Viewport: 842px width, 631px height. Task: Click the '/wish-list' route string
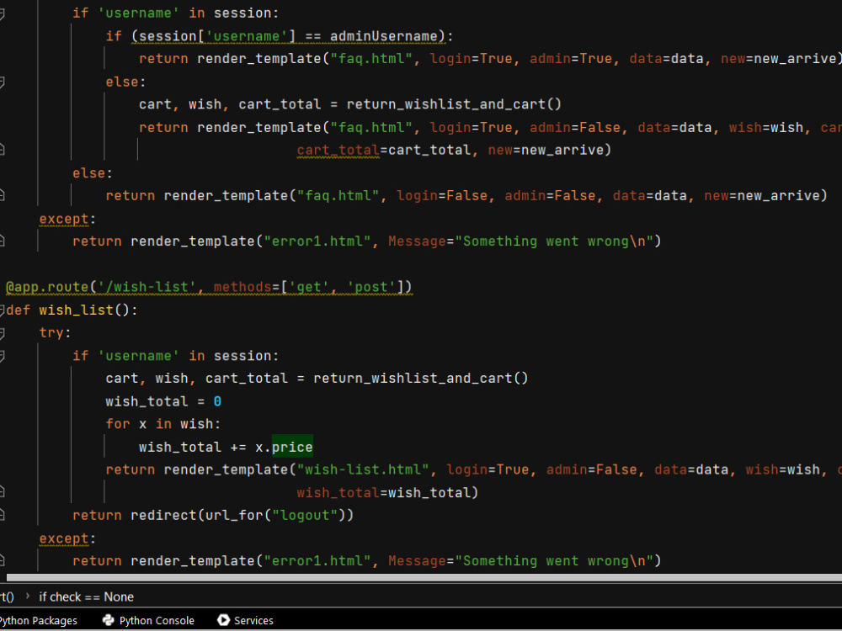[147, 287]
